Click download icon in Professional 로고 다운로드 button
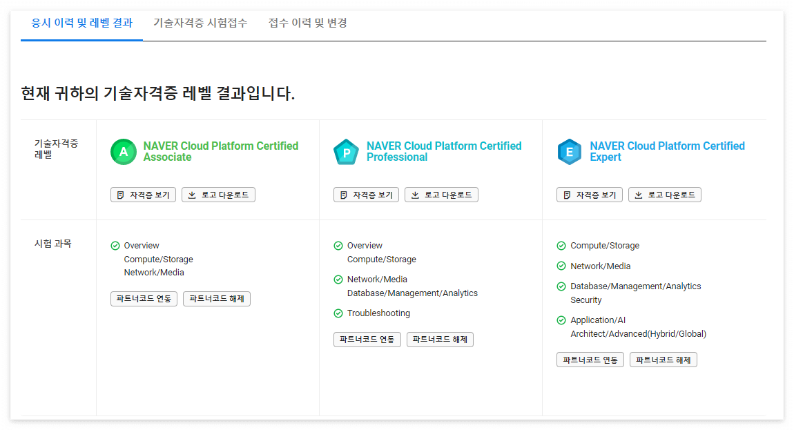 click(415, 195)
